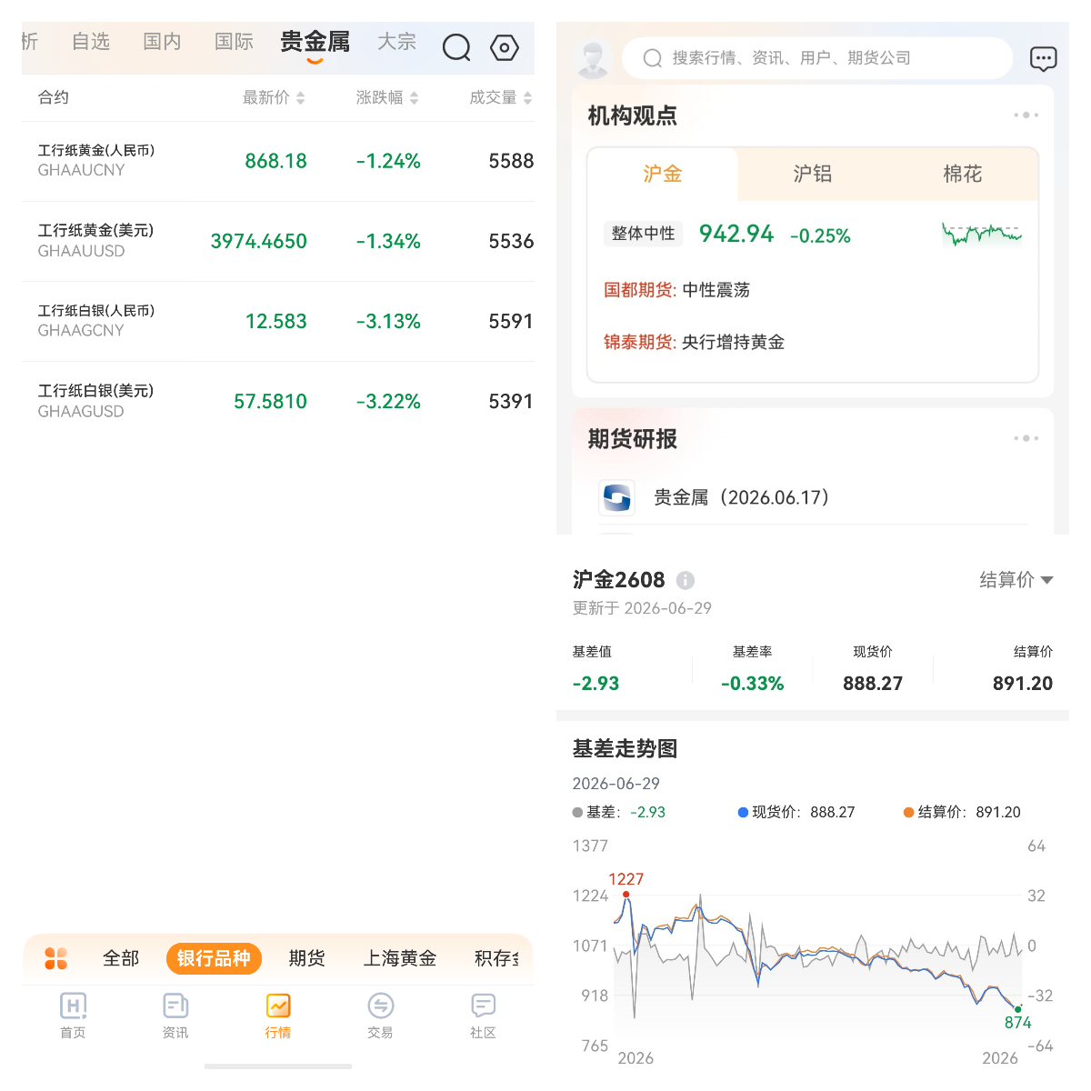
Task: Open the 期货研报 more-options dots
Action: click(x=1026, y=438)
